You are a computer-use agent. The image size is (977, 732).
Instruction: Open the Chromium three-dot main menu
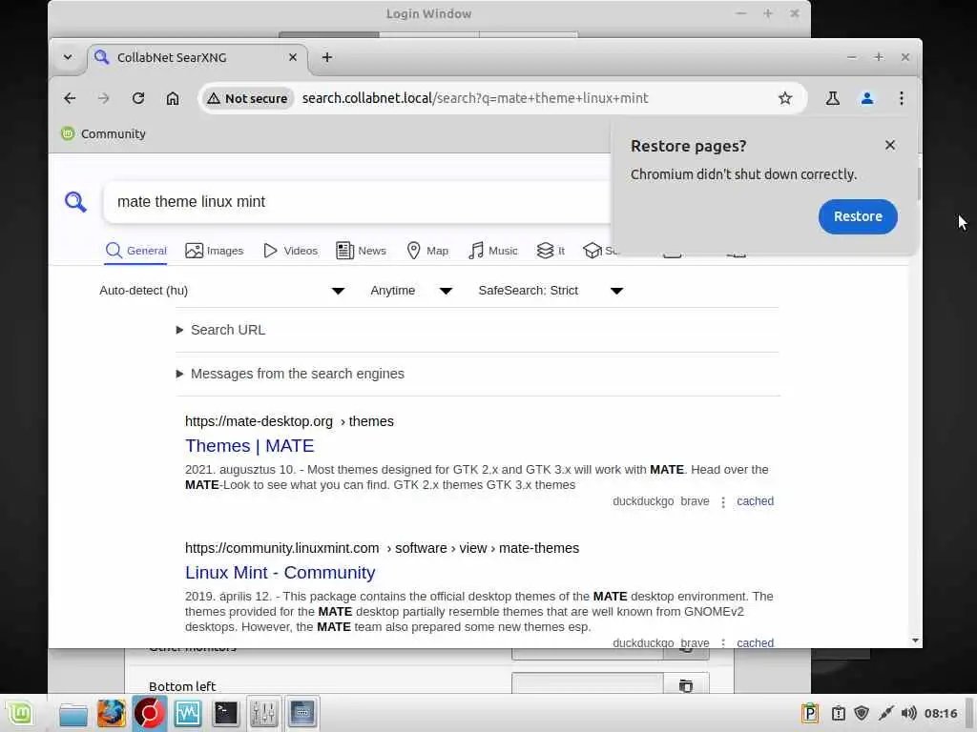[901, 98]
